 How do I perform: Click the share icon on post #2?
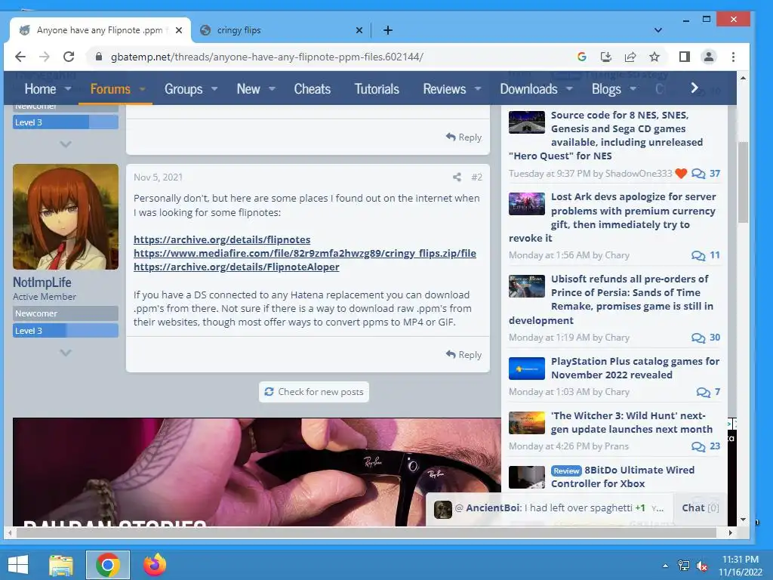point(457,177)
